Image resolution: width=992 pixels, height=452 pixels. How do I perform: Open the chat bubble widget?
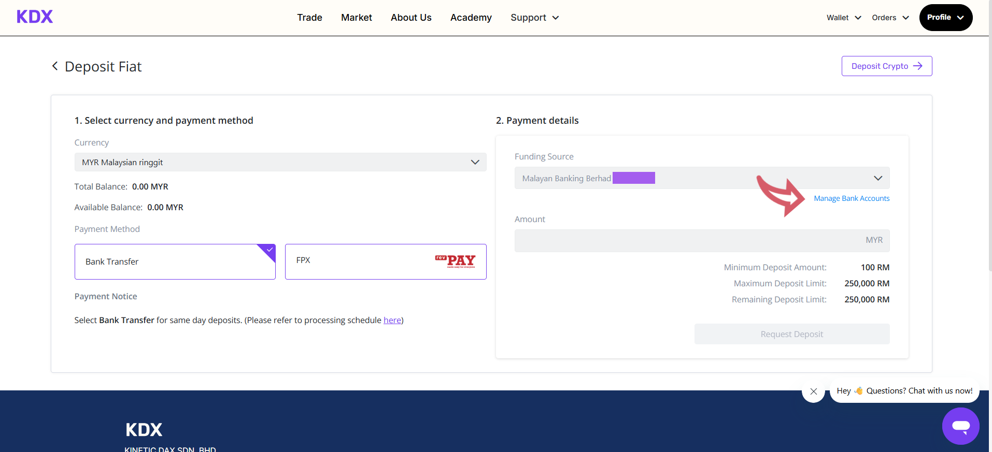pyautogui.click(x=960, y=426)
